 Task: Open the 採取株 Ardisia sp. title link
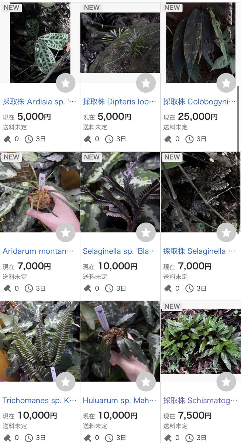tap(39, 102)
